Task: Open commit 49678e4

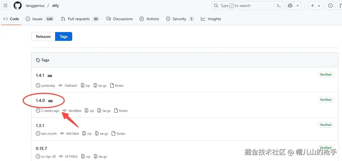Action: (x=69, y=134)
